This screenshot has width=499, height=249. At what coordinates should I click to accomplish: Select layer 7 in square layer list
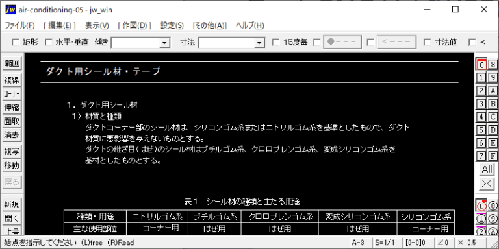coord(481,156)
